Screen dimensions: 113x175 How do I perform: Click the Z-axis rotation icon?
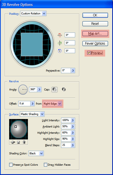(60, 51)
